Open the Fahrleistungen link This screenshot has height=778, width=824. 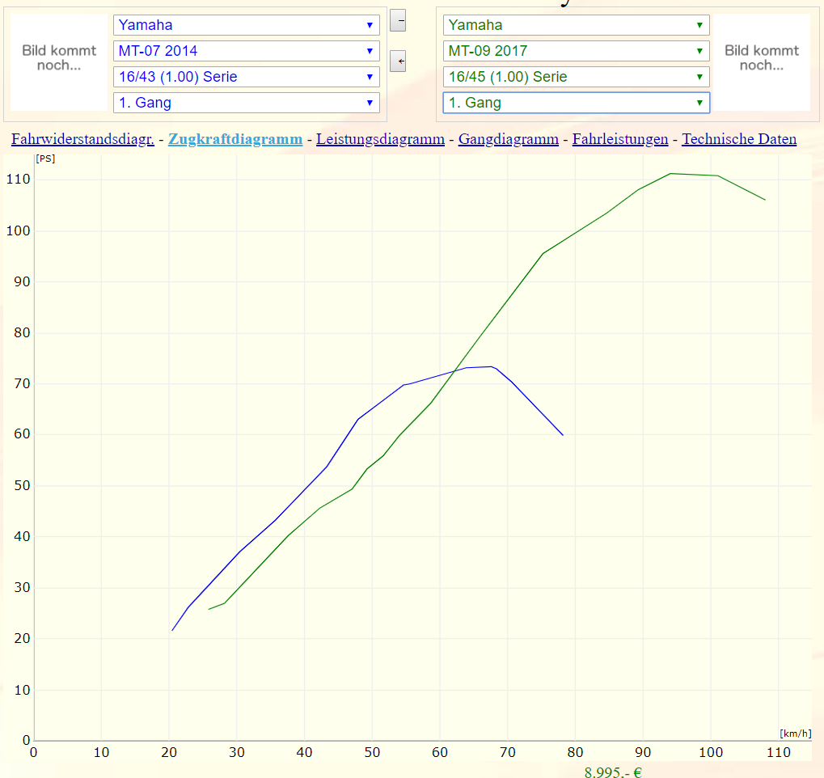click(x=620, y=139)
